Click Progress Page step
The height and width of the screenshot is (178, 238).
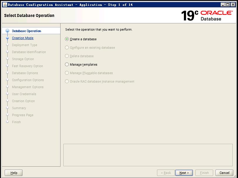click(23, 115)
